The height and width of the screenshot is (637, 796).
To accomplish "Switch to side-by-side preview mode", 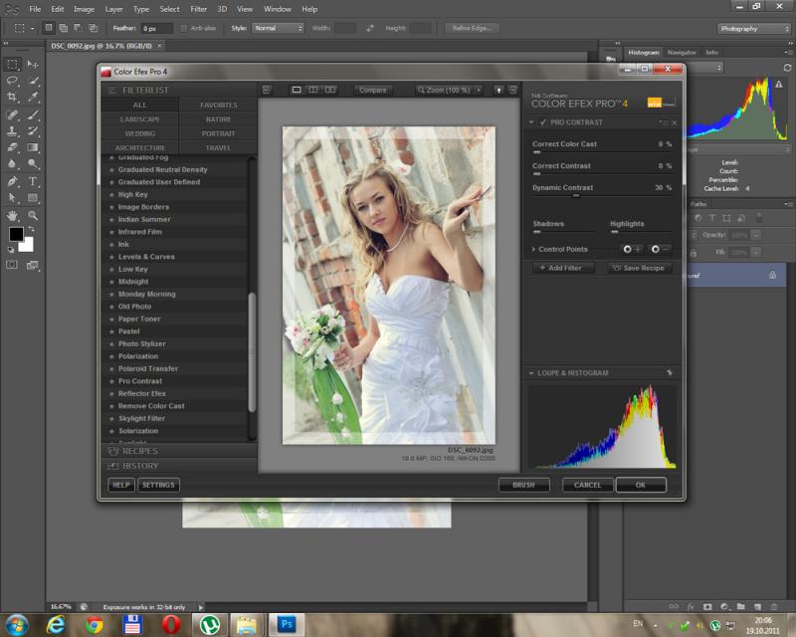I will tap(330, 90).
